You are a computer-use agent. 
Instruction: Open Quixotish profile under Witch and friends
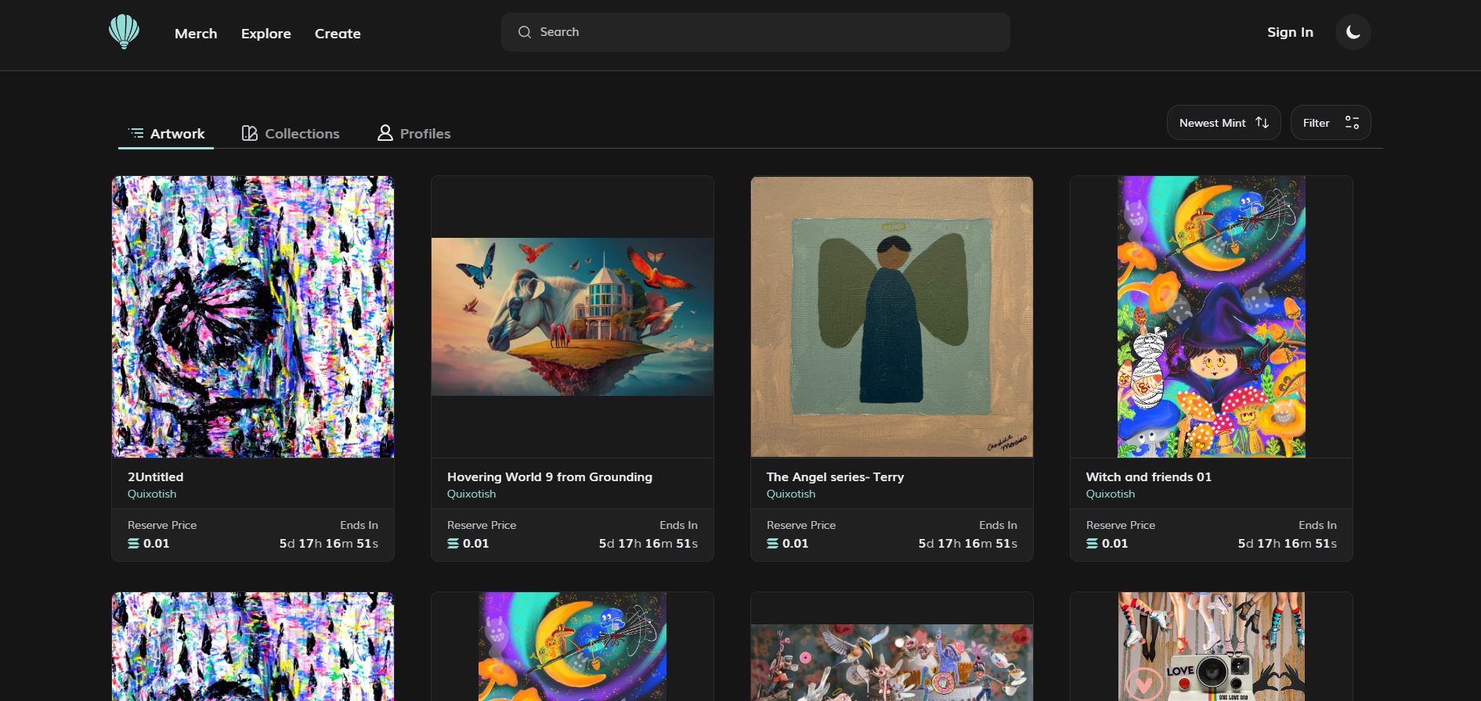point(1111,494)
